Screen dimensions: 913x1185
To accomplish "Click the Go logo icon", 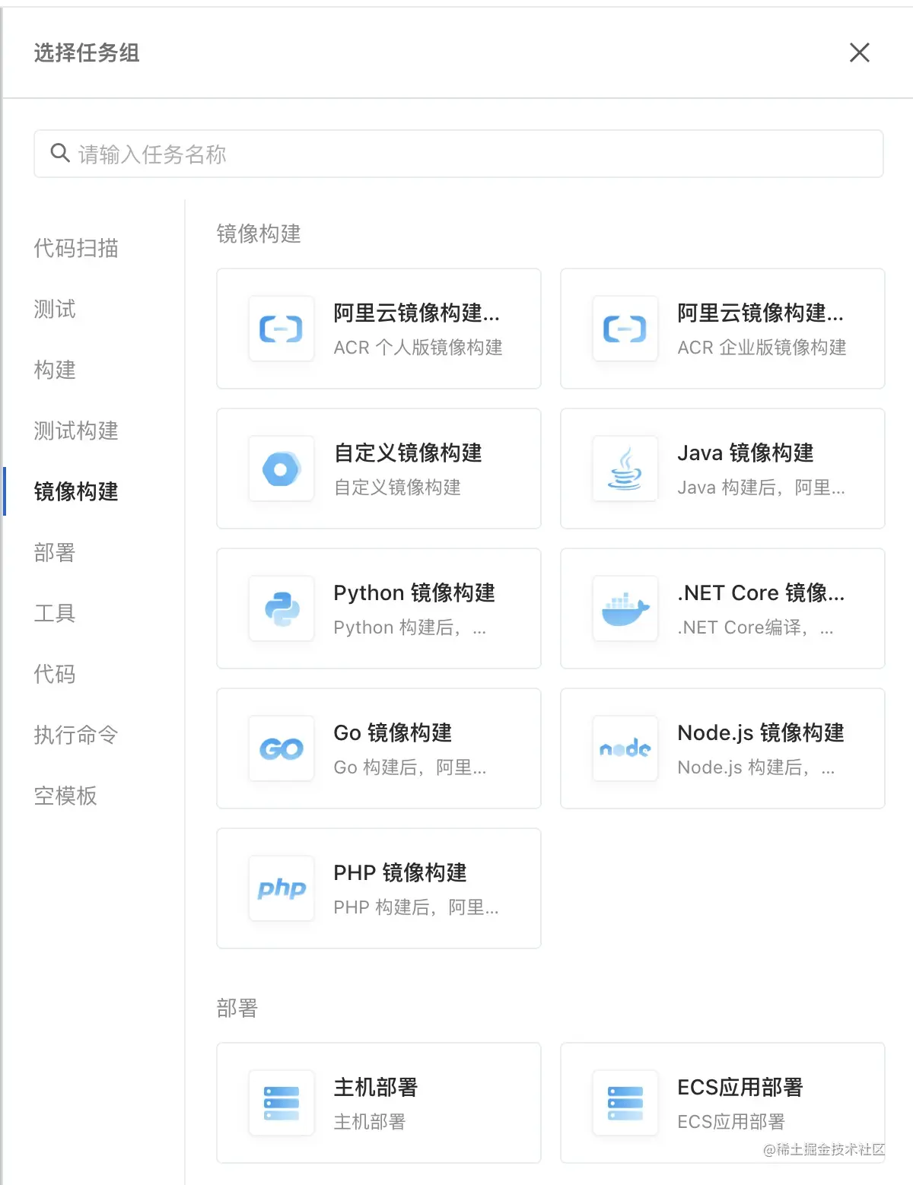I will pyautogui.click(x=282, y=748).
